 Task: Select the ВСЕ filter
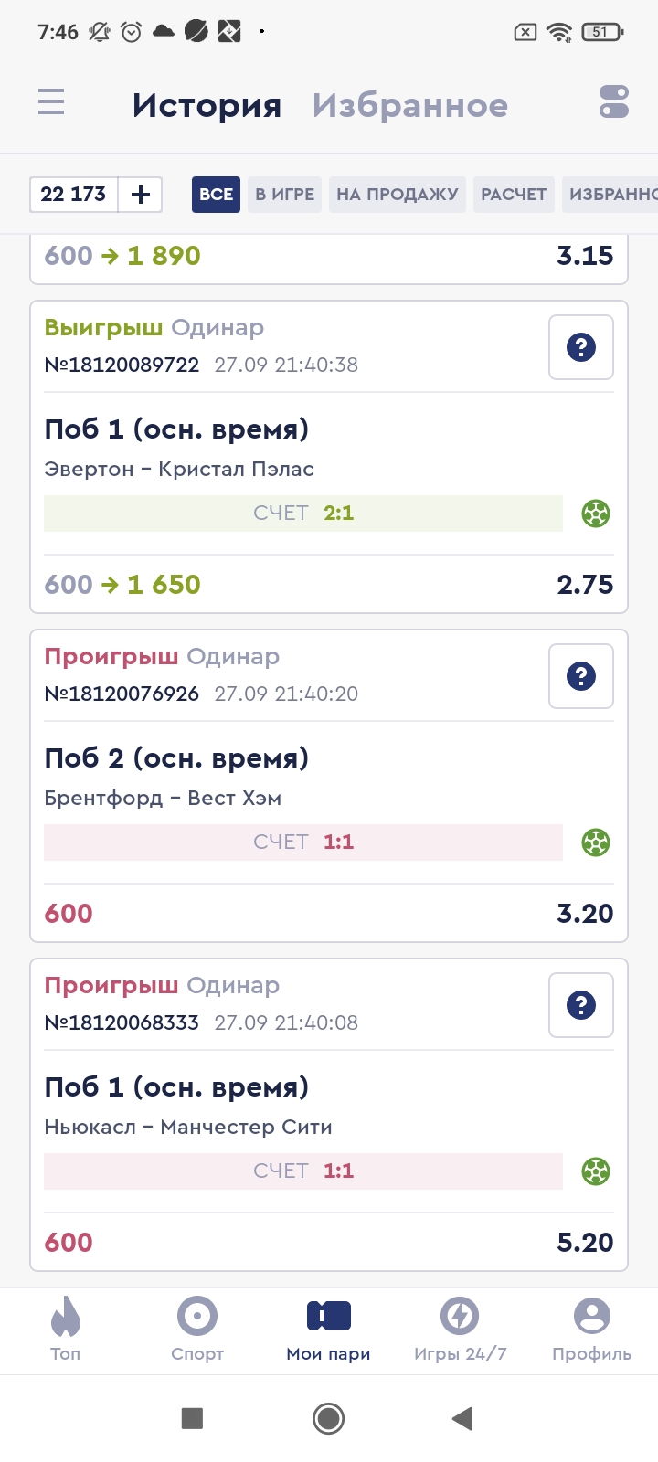(216, 195)
